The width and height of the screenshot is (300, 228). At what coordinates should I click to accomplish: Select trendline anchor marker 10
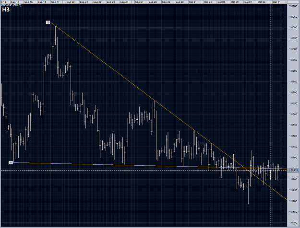48,23
